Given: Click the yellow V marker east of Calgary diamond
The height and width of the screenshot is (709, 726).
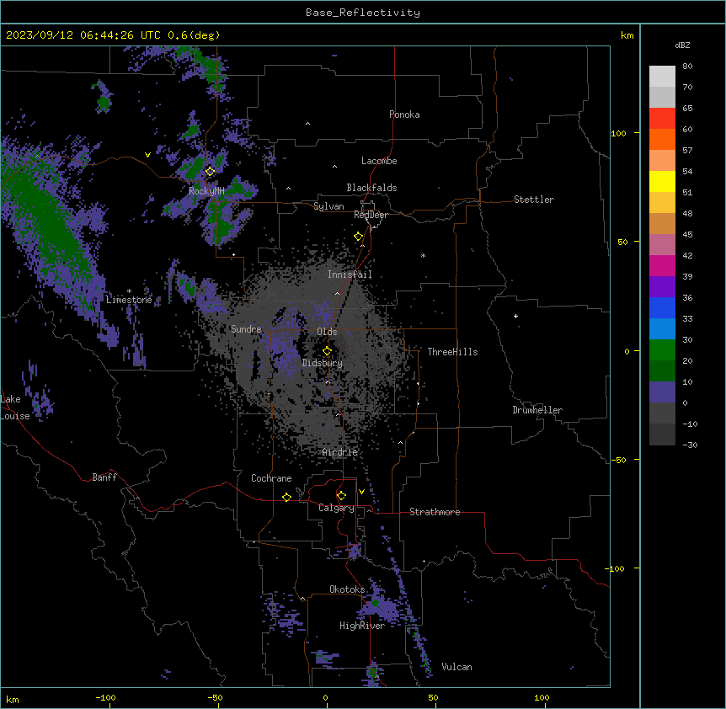Looking at the screenshot, I should (x=361, y=492).
